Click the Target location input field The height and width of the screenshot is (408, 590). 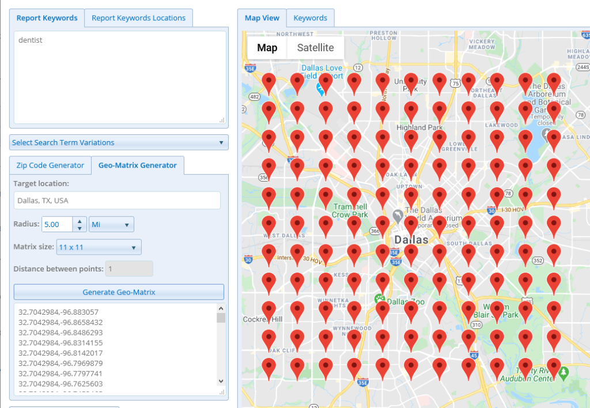(117, 201)
